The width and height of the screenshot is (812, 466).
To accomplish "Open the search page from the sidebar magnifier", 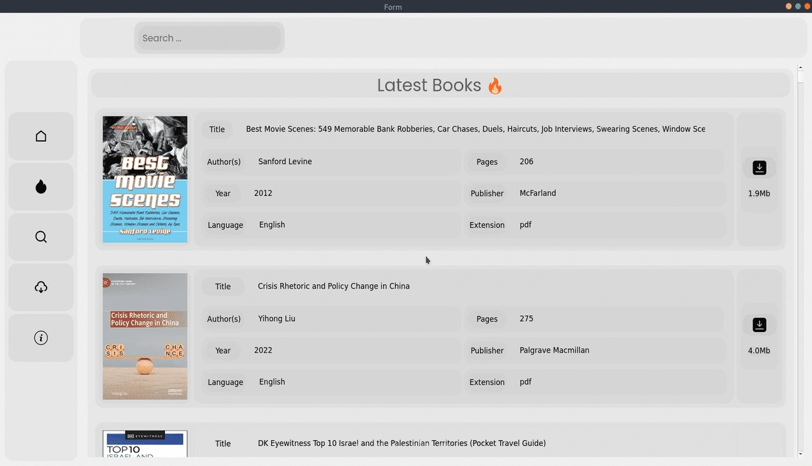I will (41, 237).
